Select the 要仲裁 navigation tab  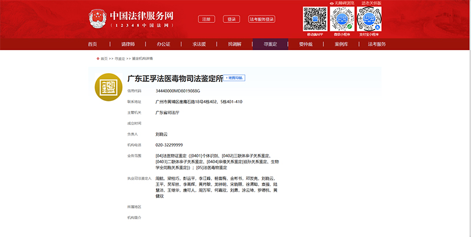(x=306, y=44)
